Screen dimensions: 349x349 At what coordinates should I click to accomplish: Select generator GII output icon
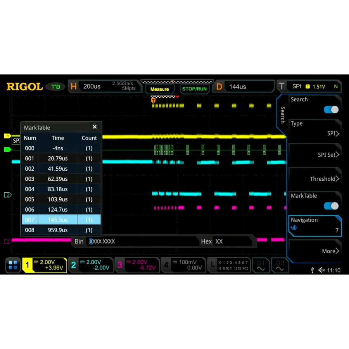(x=280, y=265)
